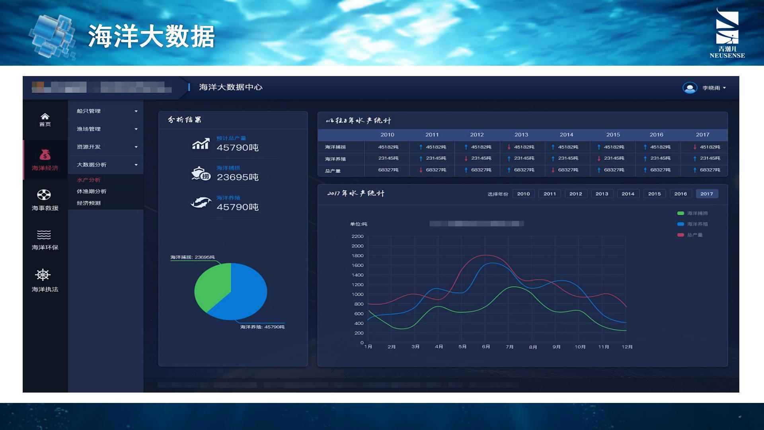Select year 2010 for the chart
This screenshot has width=764, height=430.
coord(523,194)
